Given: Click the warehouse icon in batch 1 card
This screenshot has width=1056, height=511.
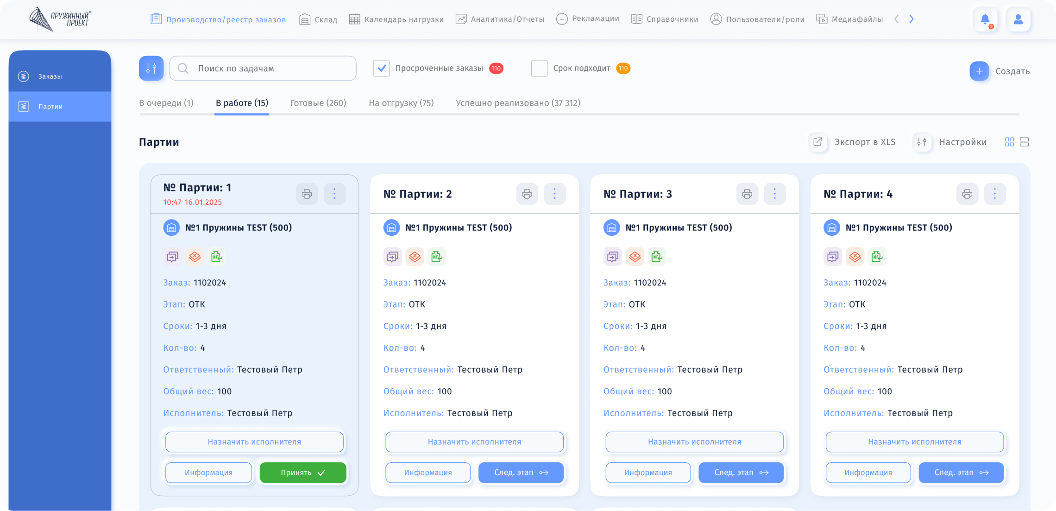Looking at the screenshot, I should coord(171,228).
